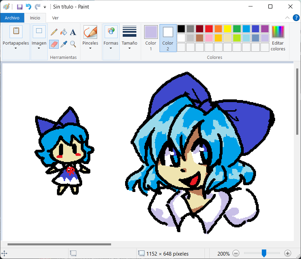Click the 200% zoom level text
The height and width of the screenshot is (259, 301).
point(223,254)
